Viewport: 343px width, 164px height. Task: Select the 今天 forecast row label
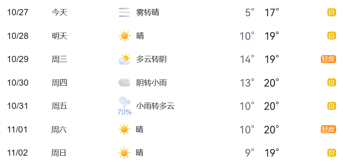click(60, 13)
